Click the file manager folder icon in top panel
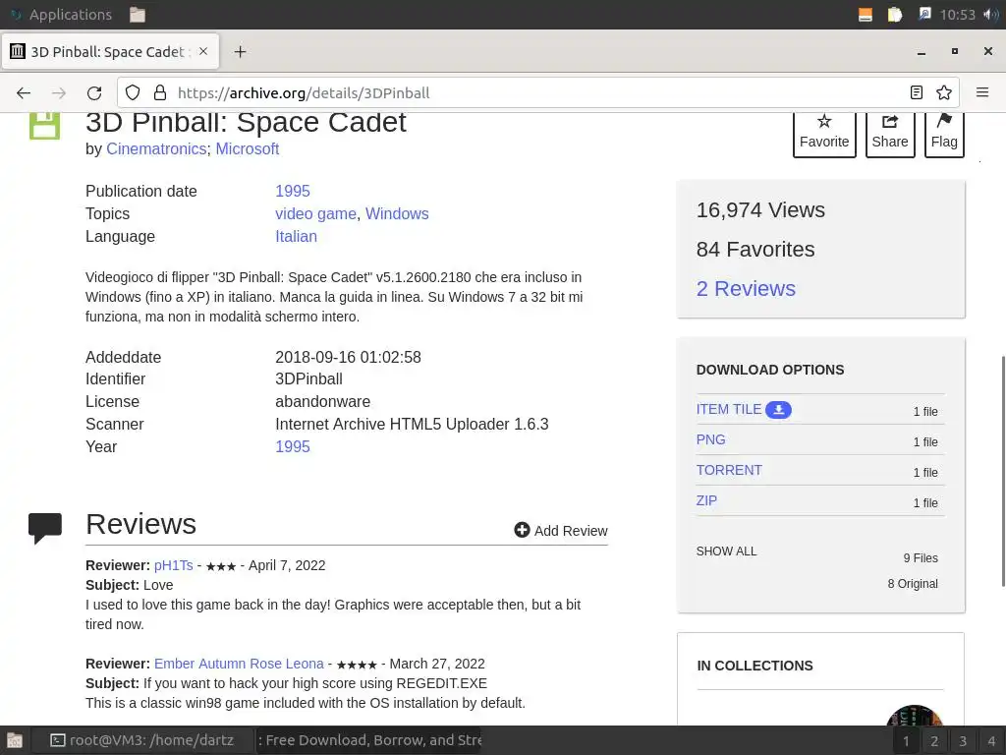The image size is (1006, 755). 138,15
